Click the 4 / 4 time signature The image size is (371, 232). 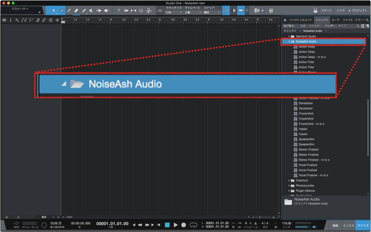click(265, 223)
